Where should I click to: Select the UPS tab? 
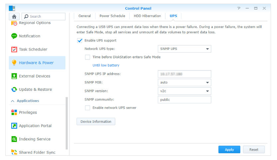[173, 16]
